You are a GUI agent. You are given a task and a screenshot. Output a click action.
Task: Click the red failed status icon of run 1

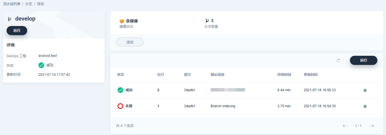(x=120, y=106)
